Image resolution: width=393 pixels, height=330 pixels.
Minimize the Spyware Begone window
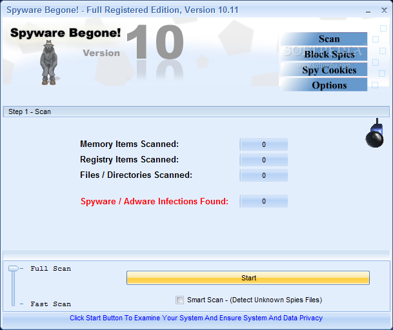tap(368, 10)
